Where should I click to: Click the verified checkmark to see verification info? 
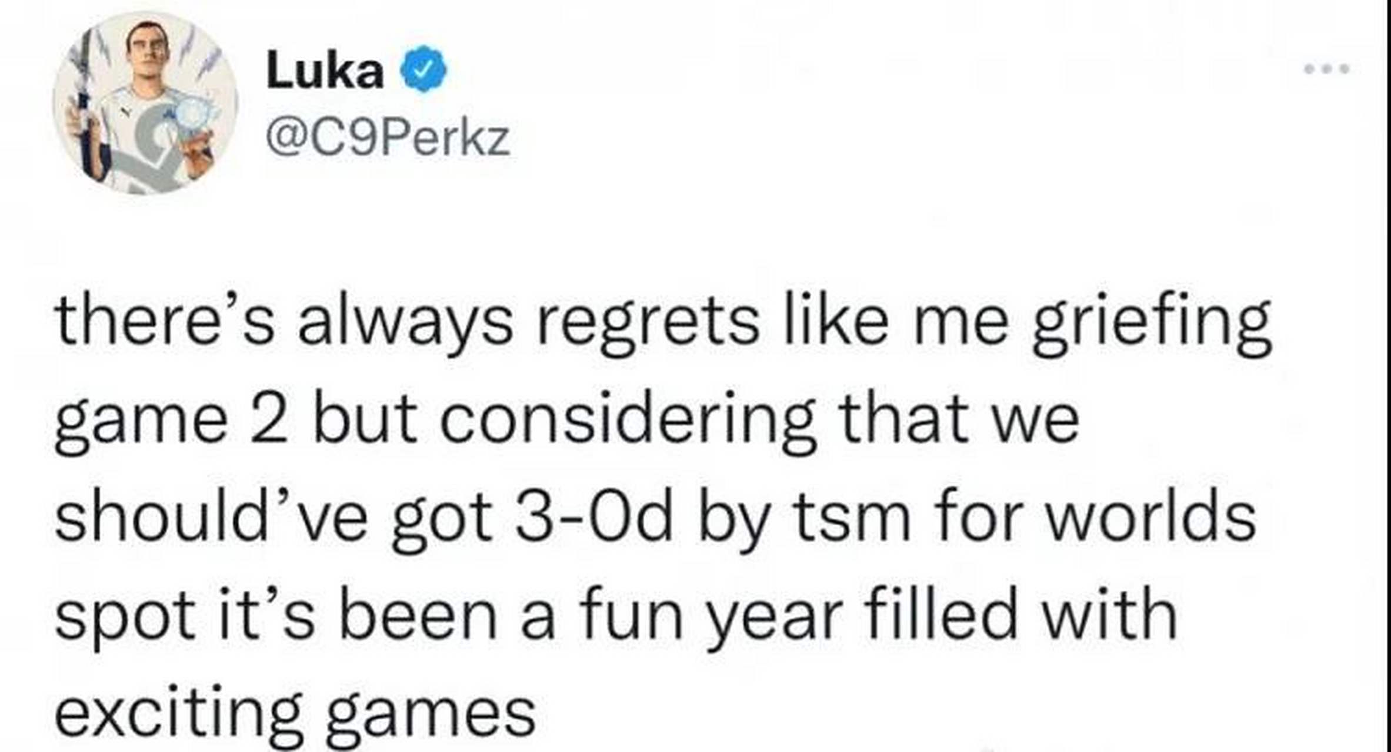[422, 69]
